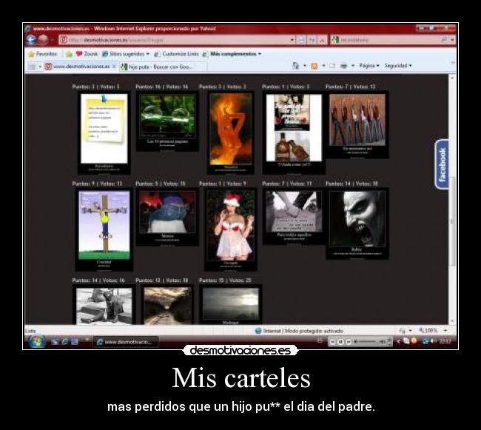481x430 pixels.
Task: Click the Windows Start orb
Action: tap(38, 341)
